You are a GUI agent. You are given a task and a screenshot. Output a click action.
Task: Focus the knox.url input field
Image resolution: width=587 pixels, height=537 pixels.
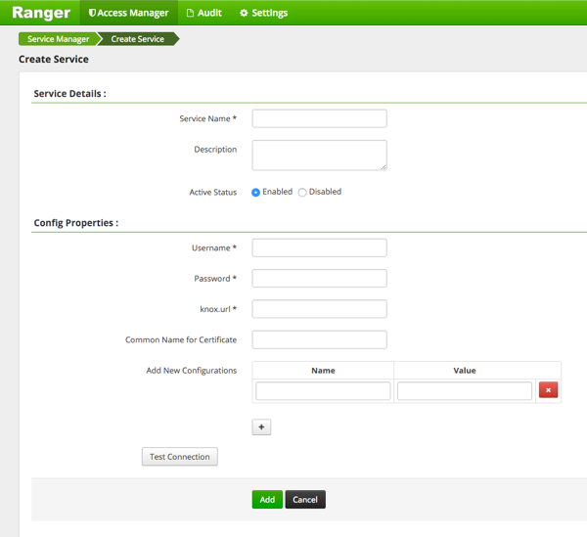(319, 309)
